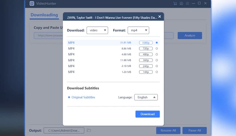Screen dimensions: 236x136
Task: Click the 1.24 MB file size text
Action: pos(126,72)
